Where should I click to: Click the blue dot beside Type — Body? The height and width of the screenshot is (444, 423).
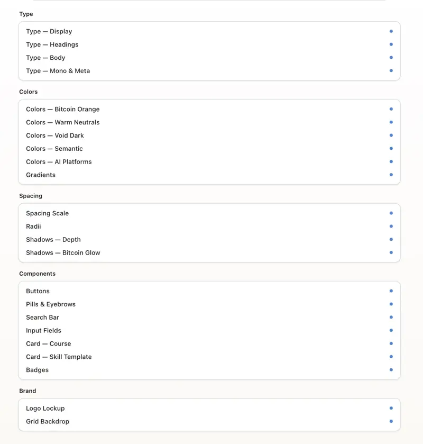point(391,58)
